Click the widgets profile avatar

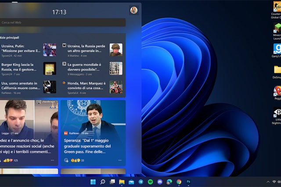pyautogui.click(x=133, y=10)
